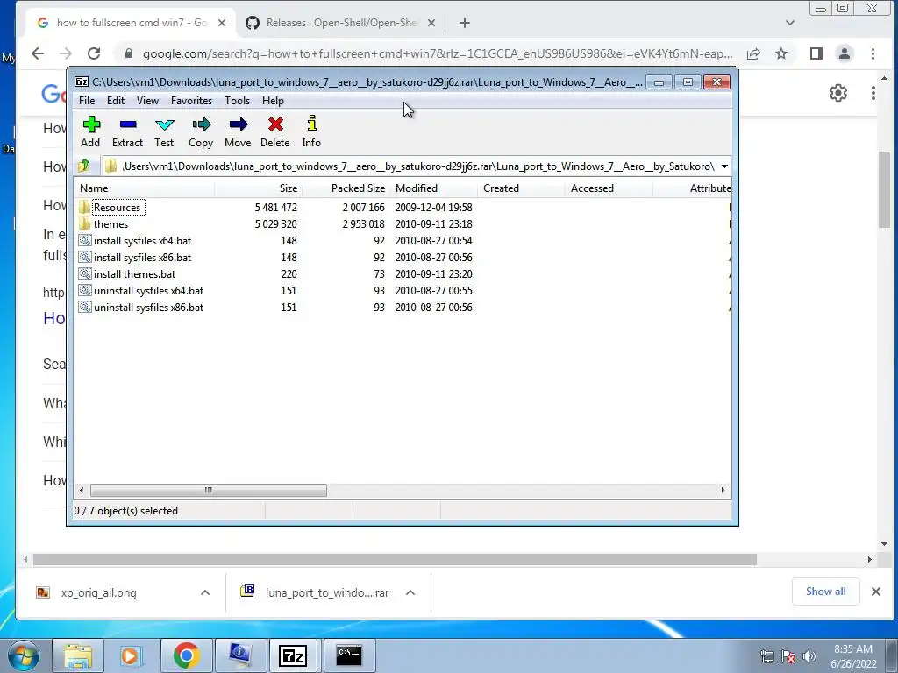Select the install themes.bat row
This screenshot has height=673, width=898.
403,274
